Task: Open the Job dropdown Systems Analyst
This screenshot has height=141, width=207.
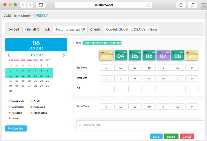Action: click(x=70, y=29)
